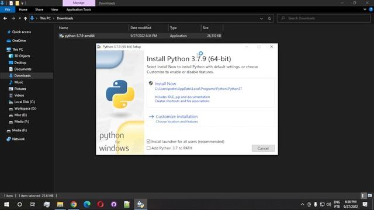The width and height of the screenshot is (374, 210).
Task: Open Music folder in sidebar
Action: click(19, 82)
